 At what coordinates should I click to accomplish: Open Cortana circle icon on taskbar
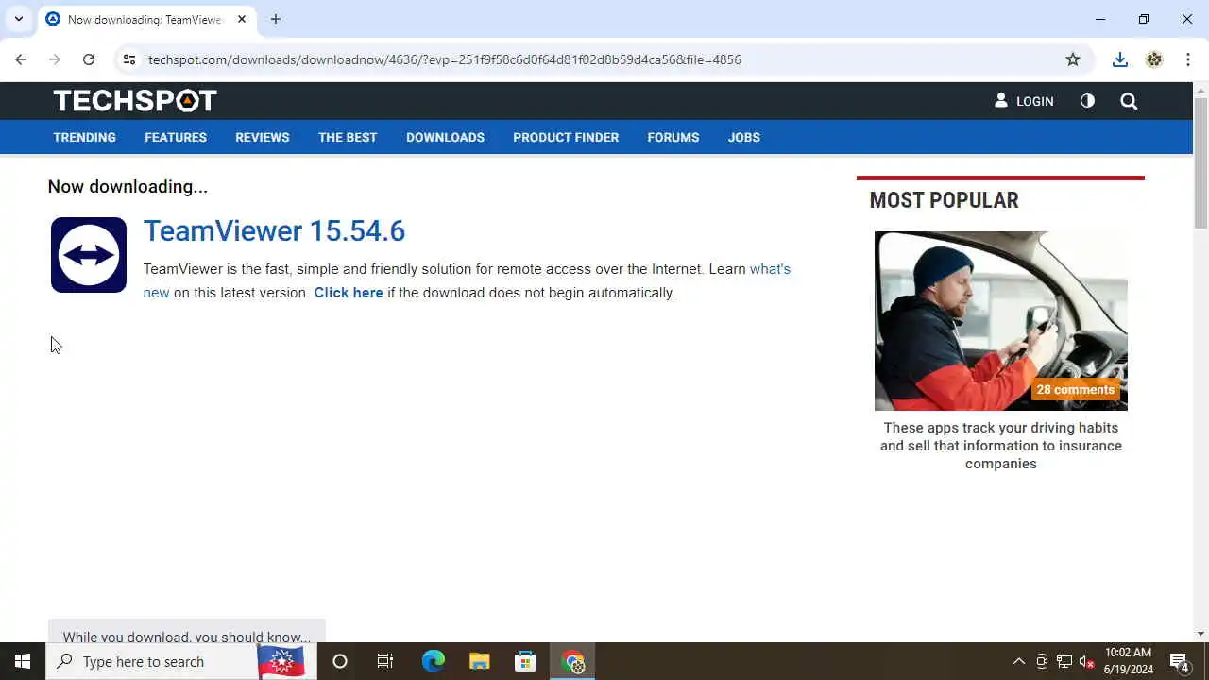tap(340, 661)
